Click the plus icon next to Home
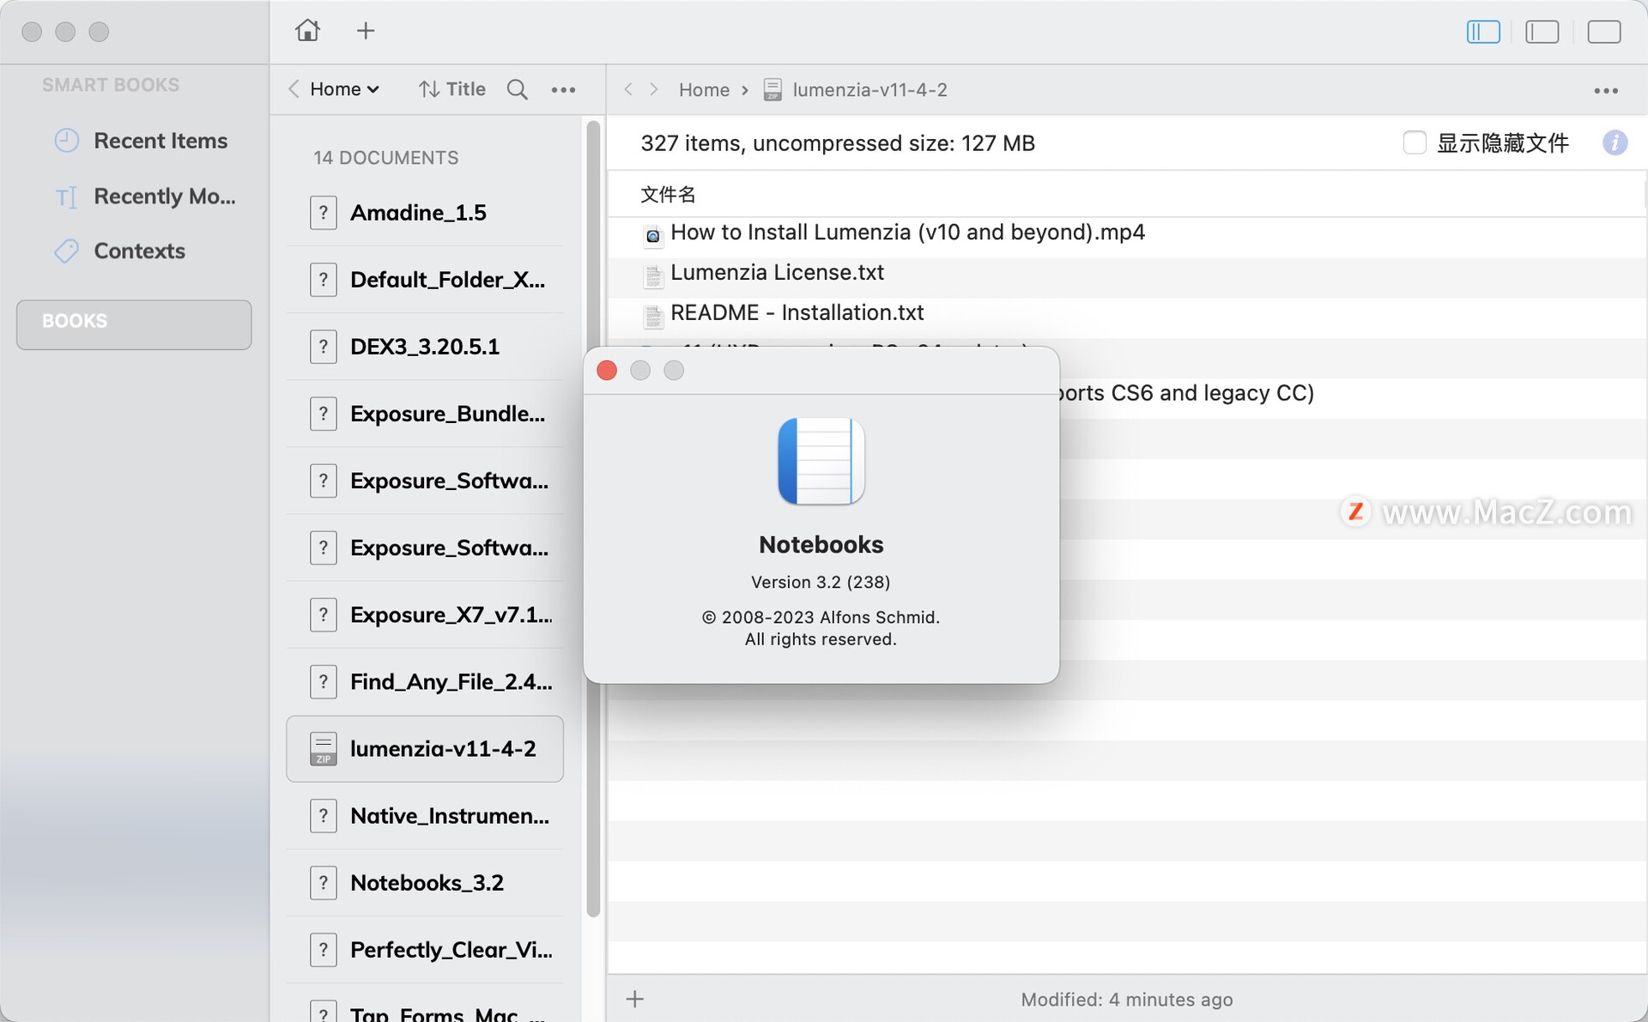 click(x=366, y=31)
